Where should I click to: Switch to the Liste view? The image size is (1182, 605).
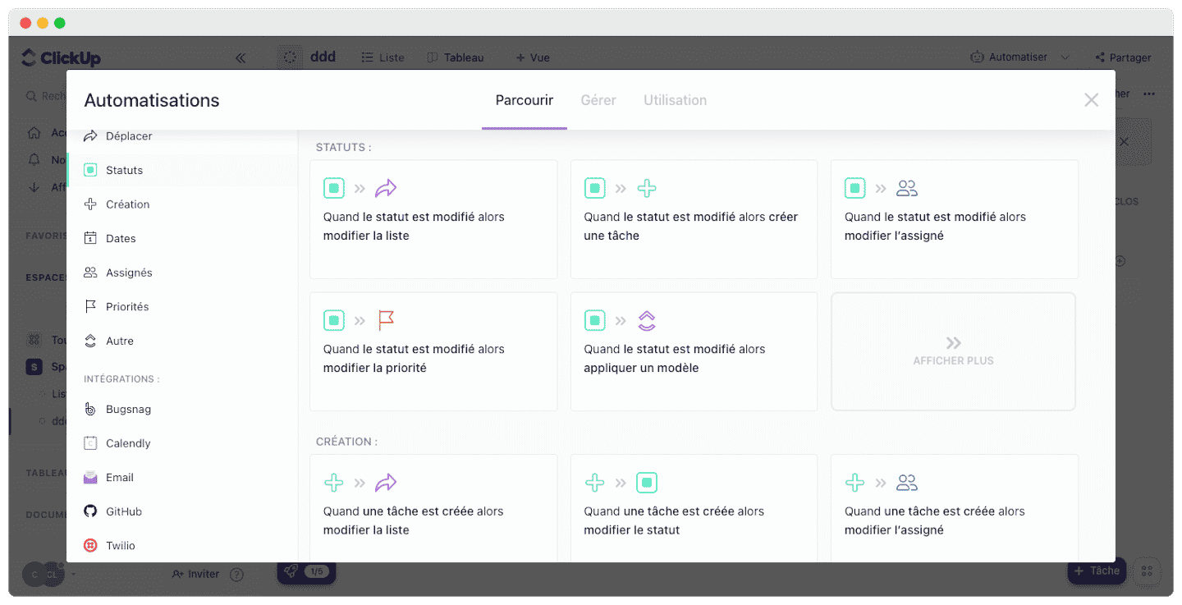[383, 57]
